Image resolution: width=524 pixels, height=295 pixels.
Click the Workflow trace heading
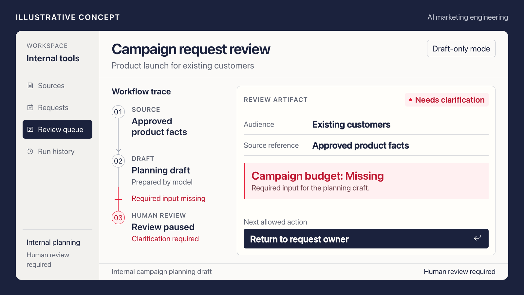(141, 91)
